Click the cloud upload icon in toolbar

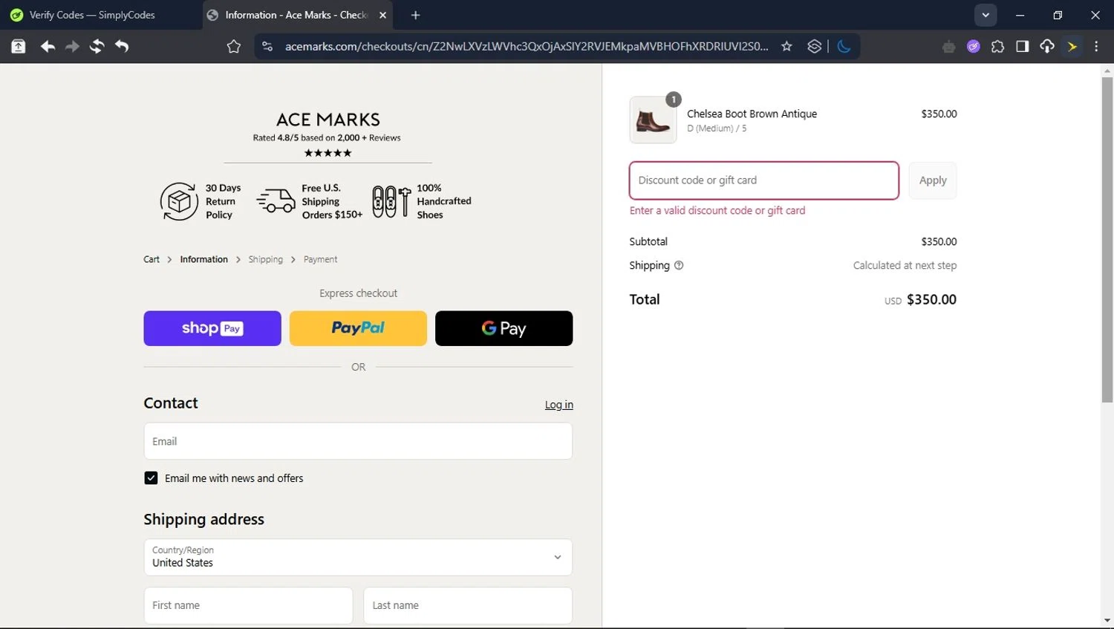1047,47
